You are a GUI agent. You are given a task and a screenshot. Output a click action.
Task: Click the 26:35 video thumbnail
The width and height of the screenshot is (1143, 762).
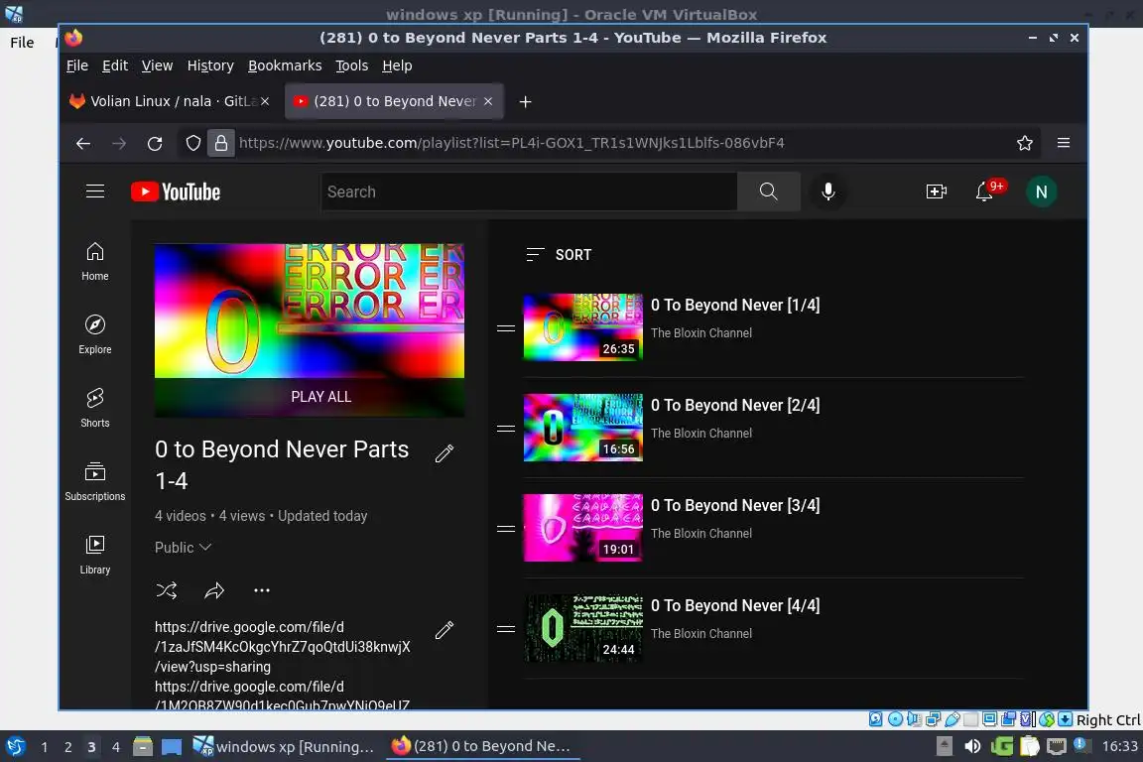tap(583, 327)
